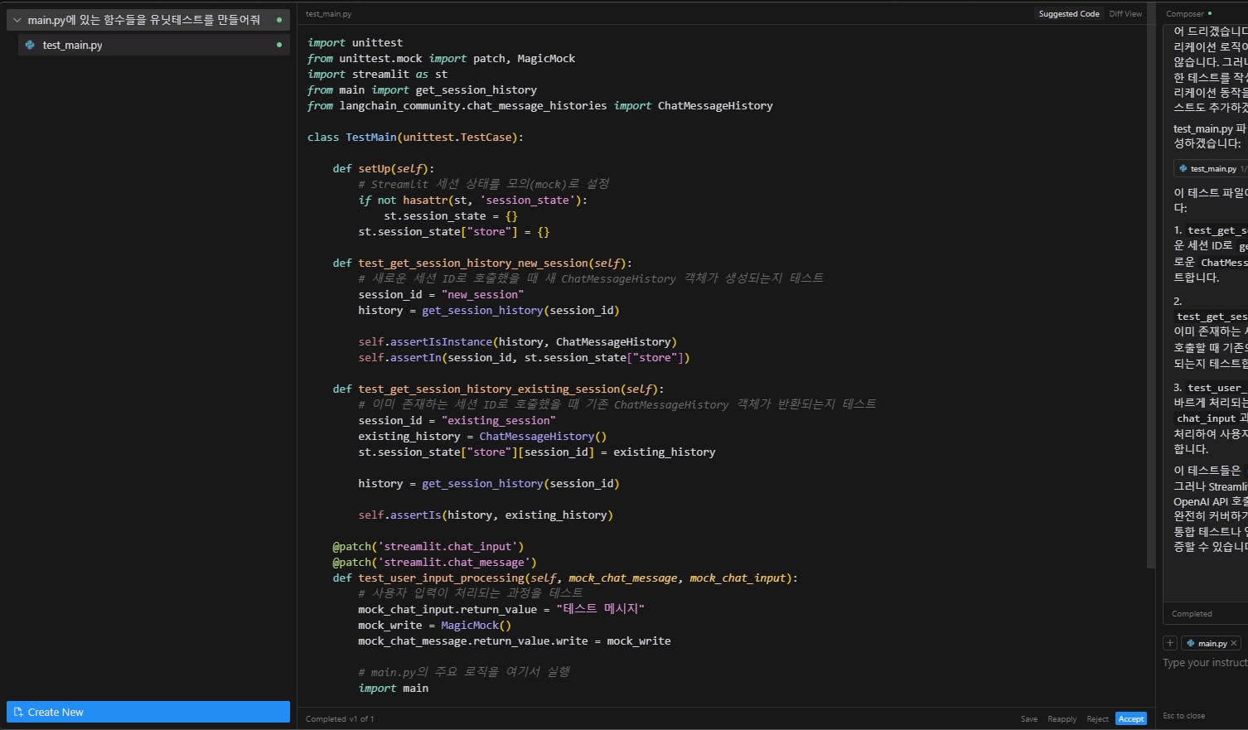Save the generated test file
This screenshot has height=730, width=1248.
1028,718
